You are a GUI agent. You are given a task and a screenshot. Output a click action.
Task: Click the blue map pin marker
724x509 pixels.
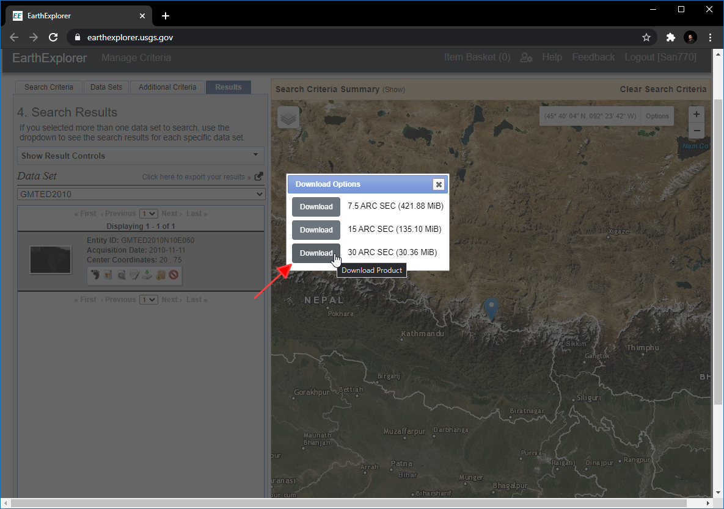point(491,309)
